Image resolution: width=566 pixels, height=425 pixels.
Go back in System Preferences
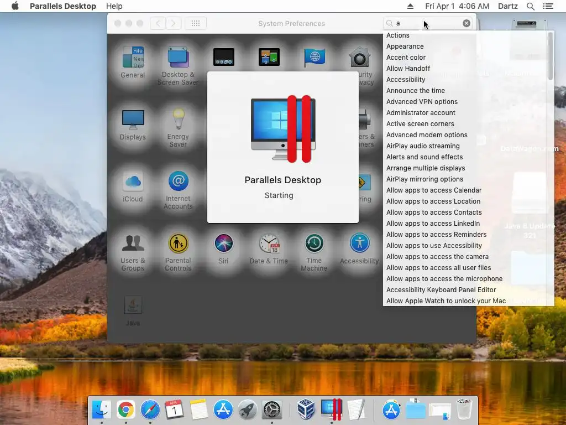158,23
